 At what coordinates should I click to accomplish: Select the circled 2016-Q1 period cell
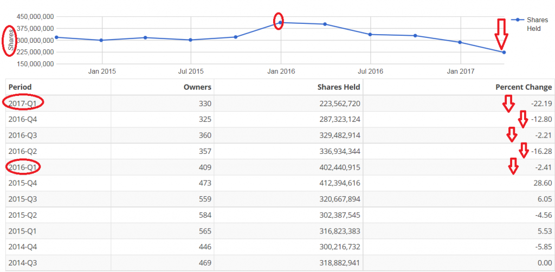click(x=23, y=167)
